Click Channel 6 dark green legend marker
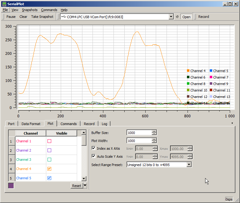Viewport: 240px width, 203px height. click(x=188, y=77)
